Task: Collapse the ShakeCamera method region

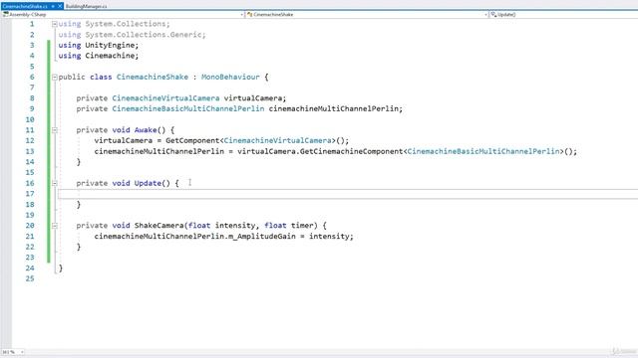Action: point(55,226)
